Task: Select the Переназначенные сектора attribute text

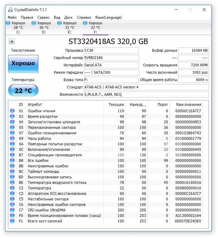Action: 52,128
